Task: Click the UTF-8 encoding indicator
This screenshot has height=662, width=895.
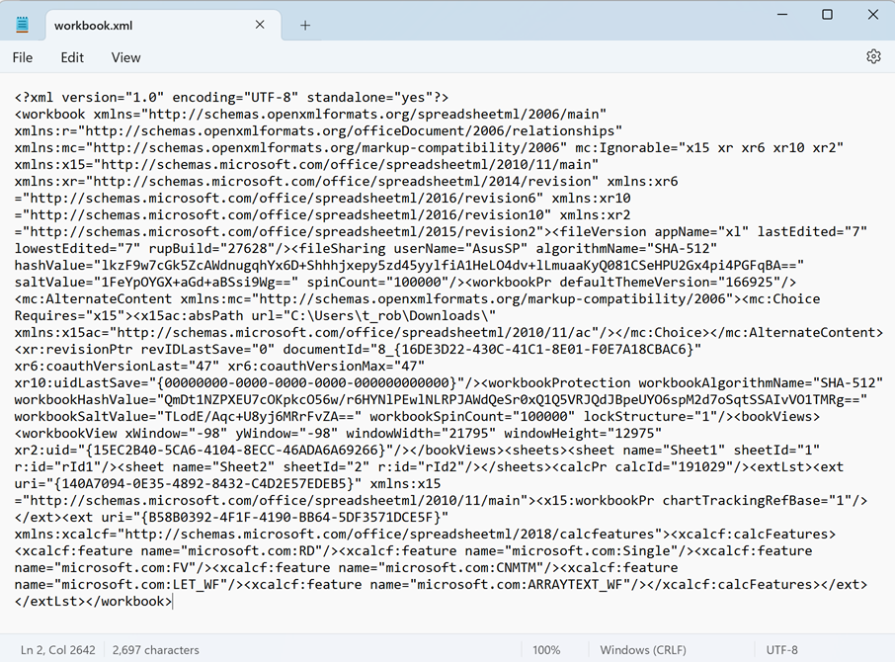Action: 782,650
